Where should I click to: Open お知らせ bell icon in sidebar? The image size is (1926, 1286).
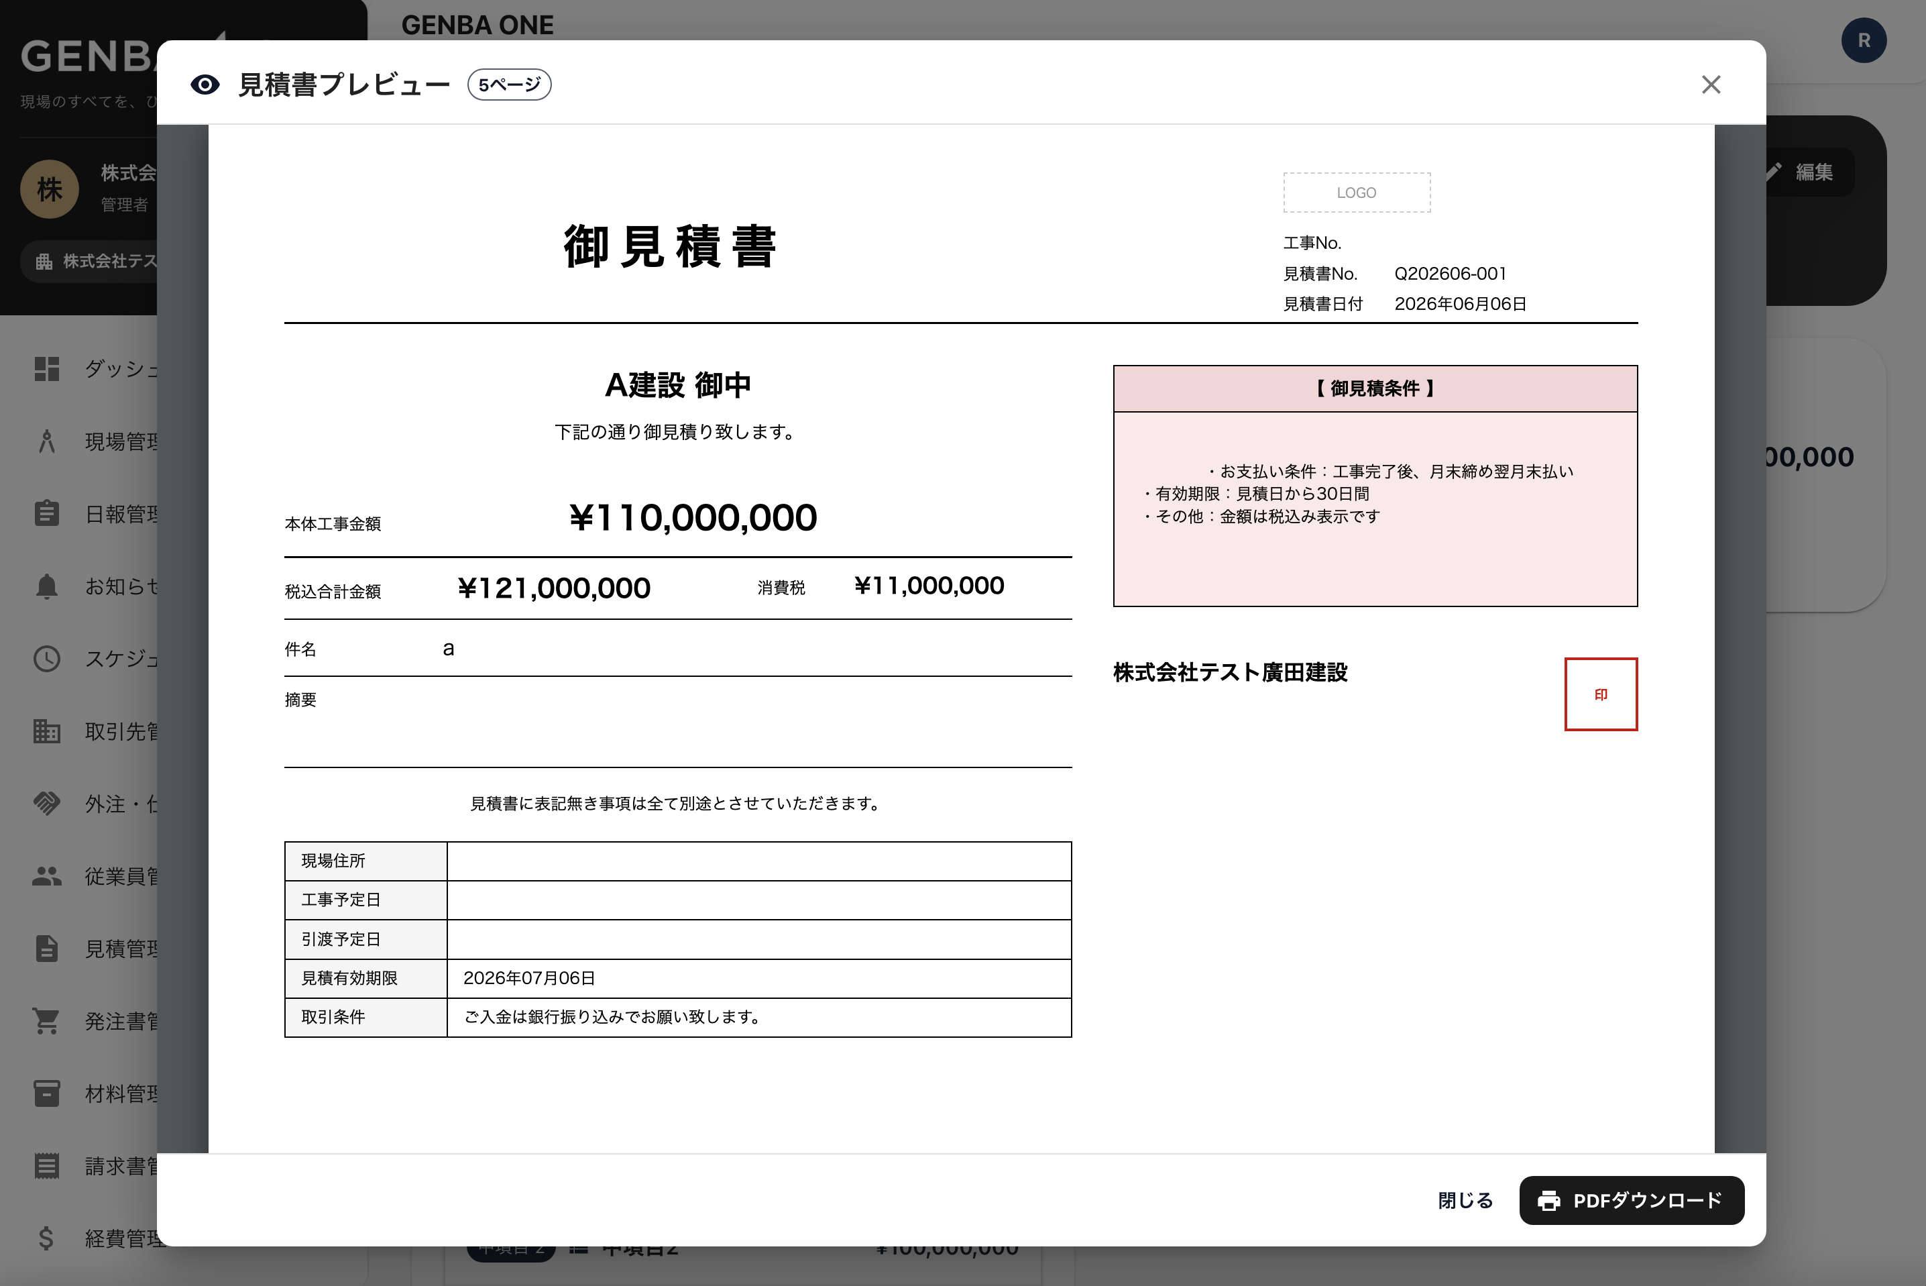pos(47,586)
